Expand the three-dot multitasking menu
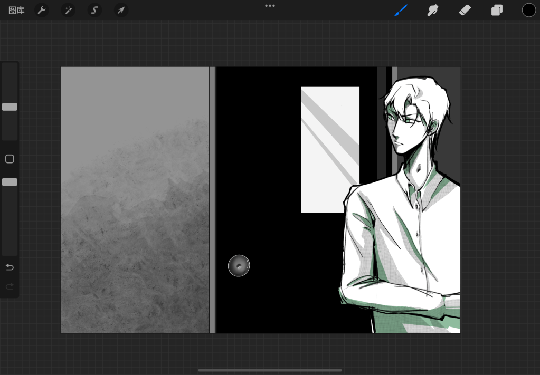The height and width of the screenshot is (375, 540). 270,6
